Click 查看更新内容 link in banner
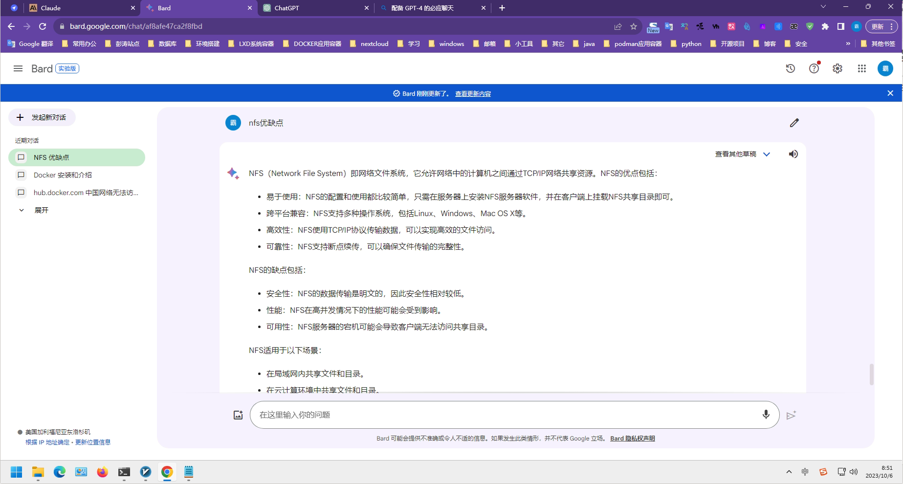The width and height of the screenshot is (903, 484). (x=473, y=93)
